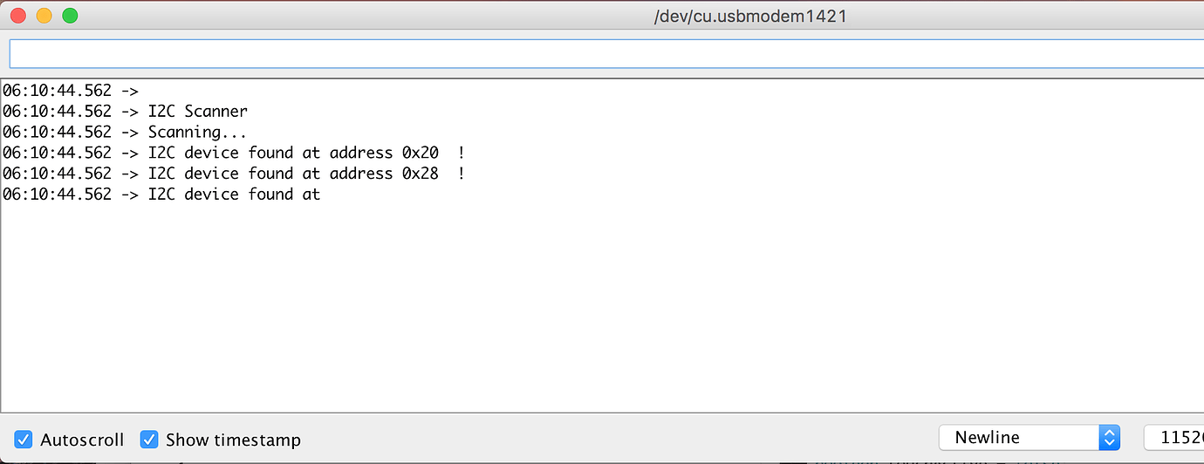The width and height of the screenshot is (1204, 464).
Task: Click the blank area of output pane
Action: pyautogui.click(x=602, y=314)
